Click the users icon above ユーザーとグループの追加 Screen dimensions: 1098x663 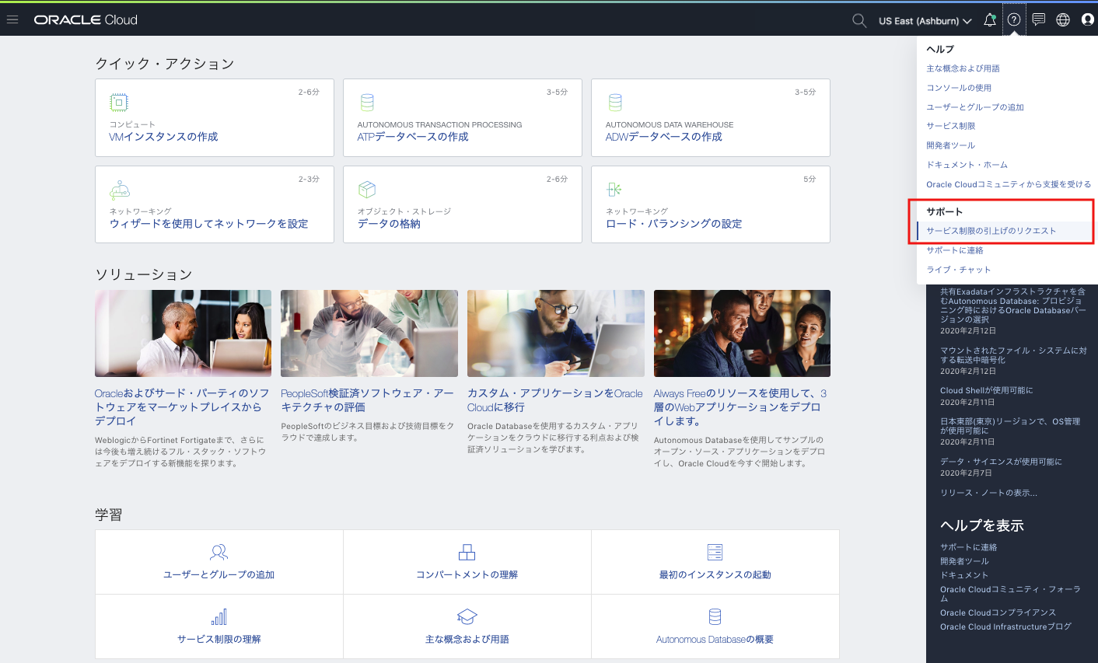tap(219, 553)
